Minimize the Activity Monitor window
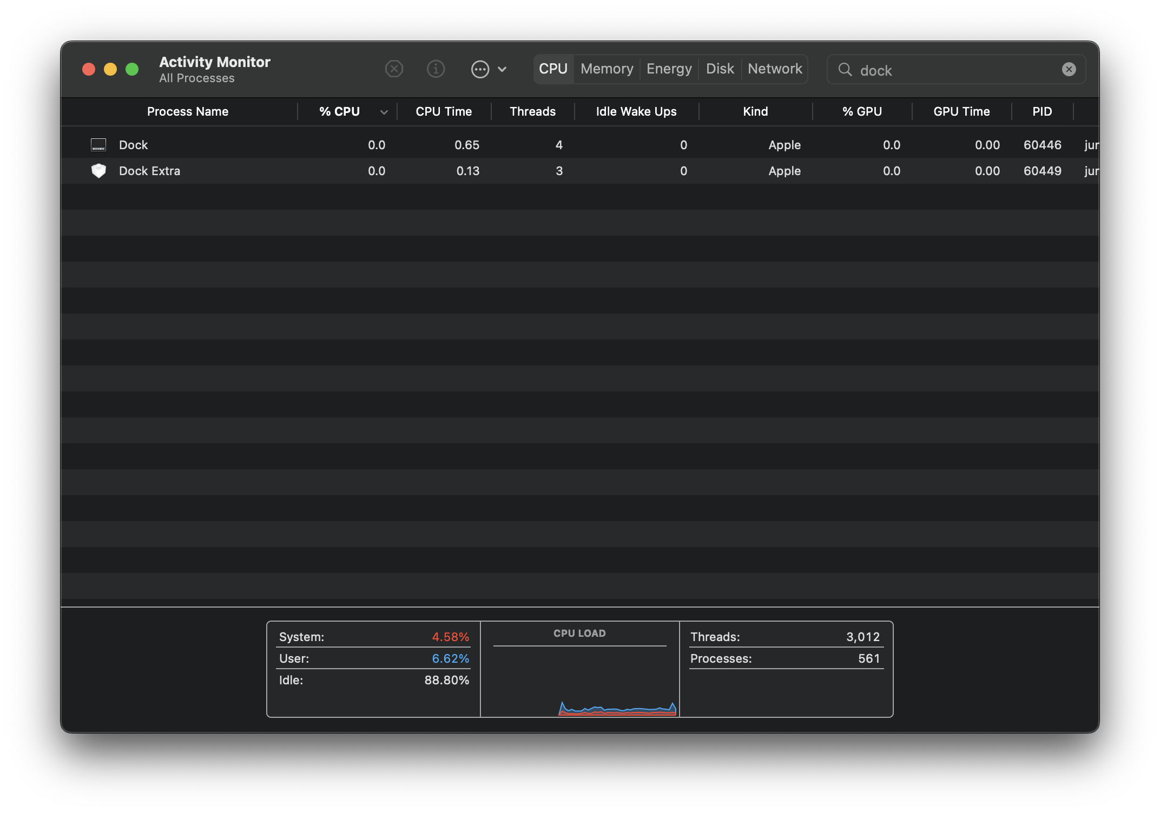Viewport: 1160px width, 813px height. (x=110, y=69)
